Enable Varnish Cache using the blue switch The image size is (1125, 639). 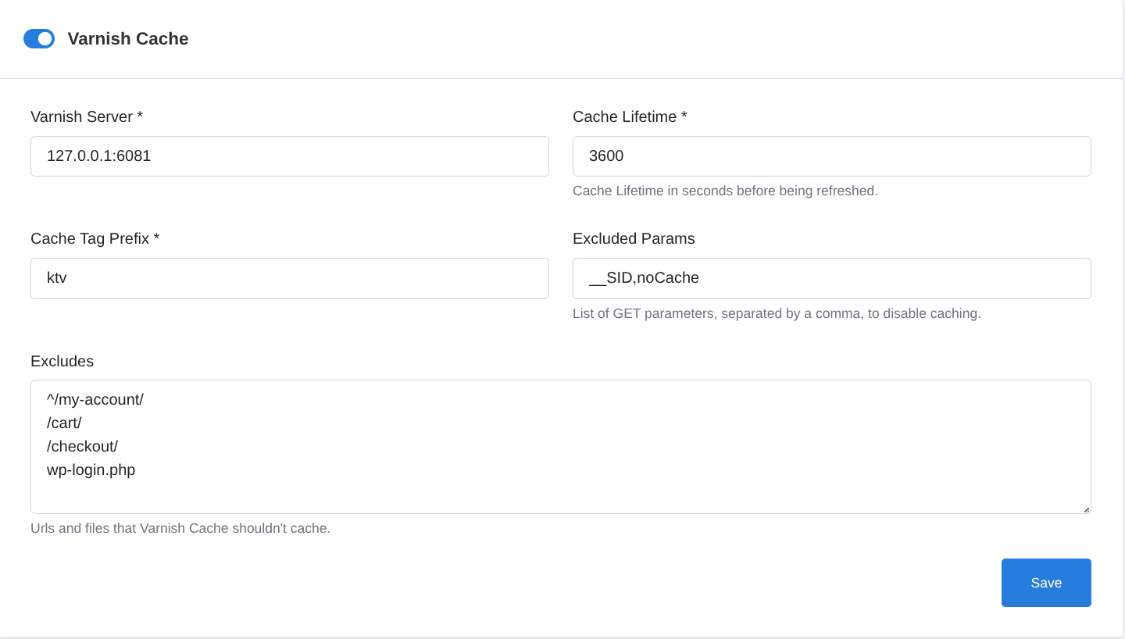coord(39,38)
